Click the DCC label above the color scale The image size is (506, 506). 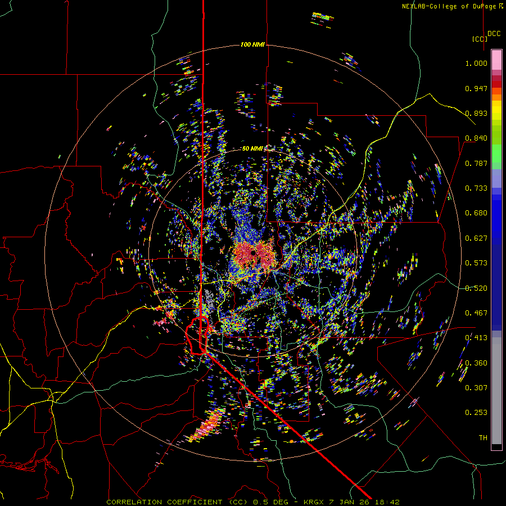point(494,34)
